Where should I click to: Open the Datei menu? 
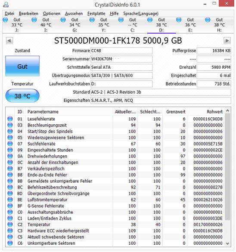(9, 13)
